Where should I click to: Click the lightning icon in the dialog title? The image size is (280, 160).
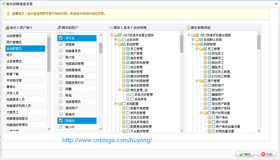pos(4,4)
